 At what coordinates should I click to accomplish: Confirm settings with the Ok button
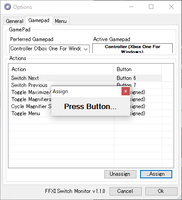tap(161, 191)
